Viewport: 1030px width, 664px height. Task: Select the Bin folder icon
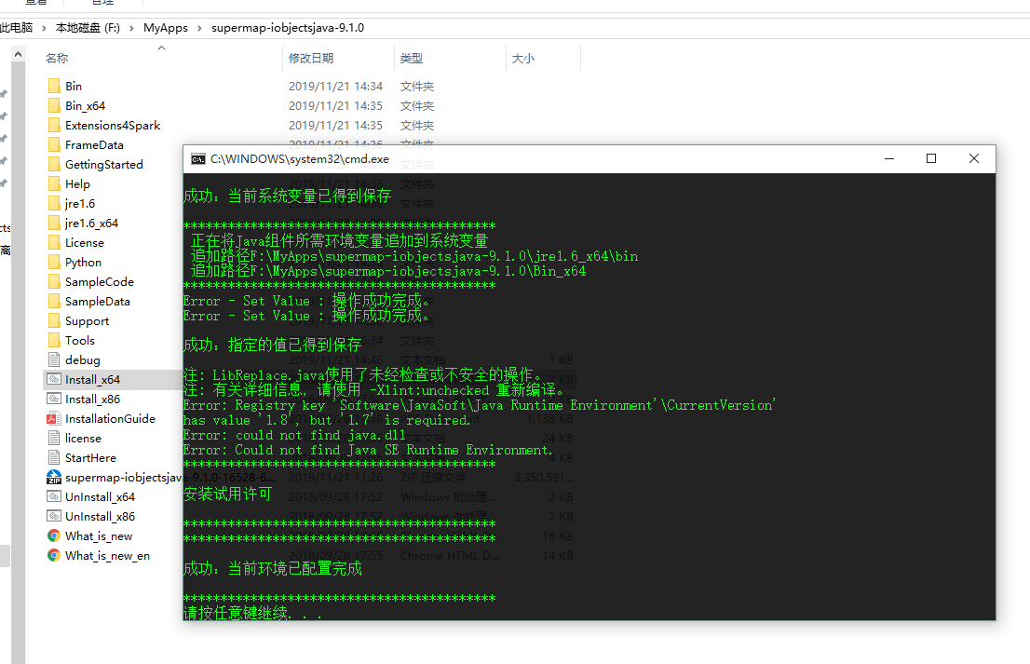[x=54, y=86]
